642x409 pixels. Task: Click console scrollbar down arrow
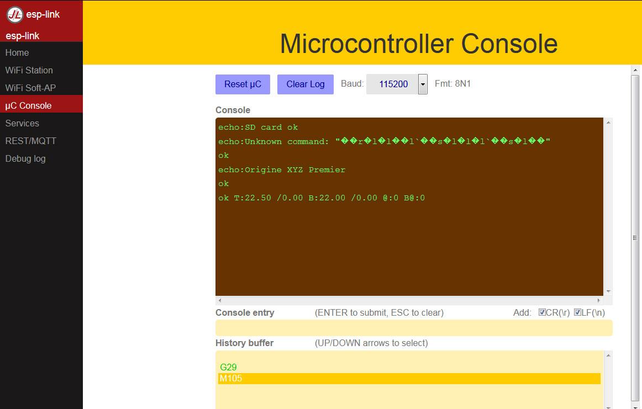click(608, 291)
